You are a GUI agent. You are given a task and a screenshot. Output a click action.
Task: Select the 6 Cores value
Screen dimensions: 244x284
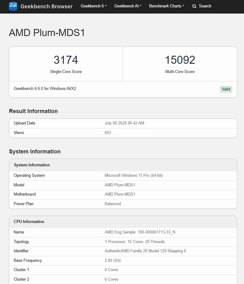111,279
